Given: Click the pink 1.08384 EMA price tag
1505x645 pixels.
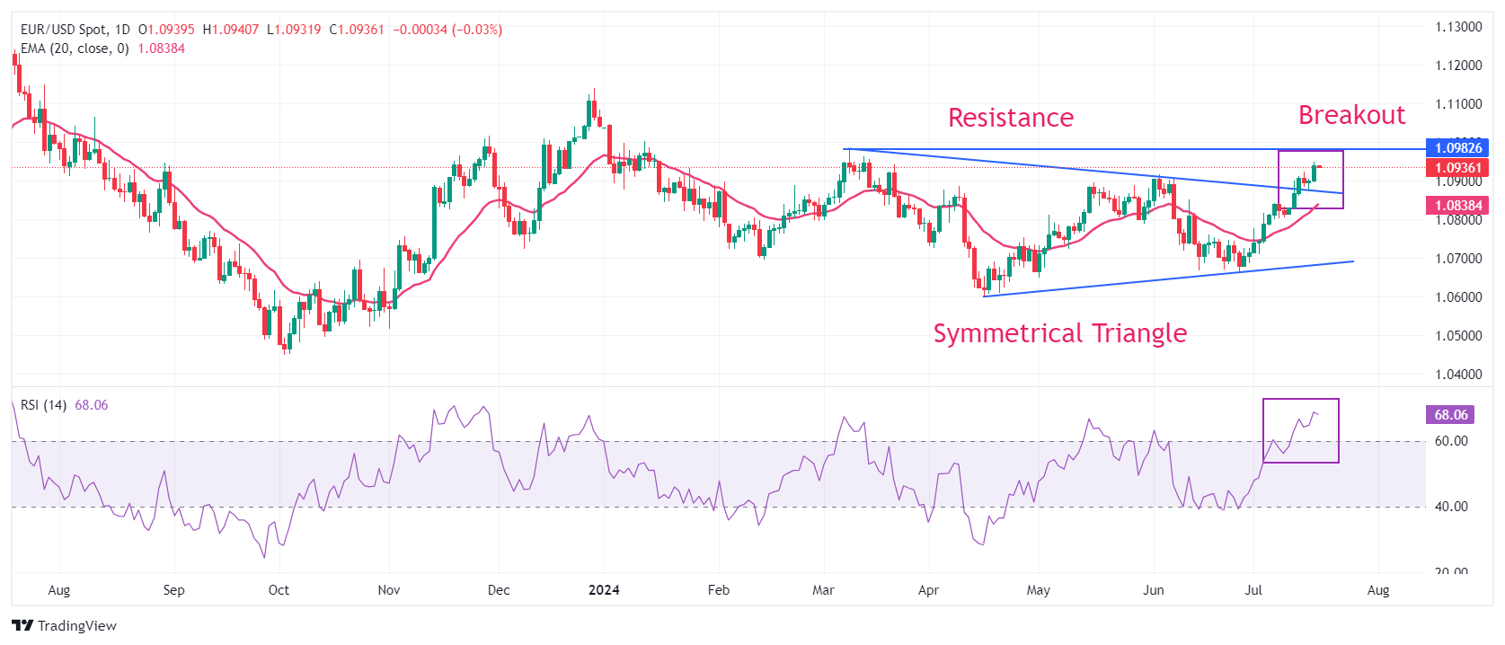Looking at the screenshot, I should pyautogui.click(x=1456, y=206).
